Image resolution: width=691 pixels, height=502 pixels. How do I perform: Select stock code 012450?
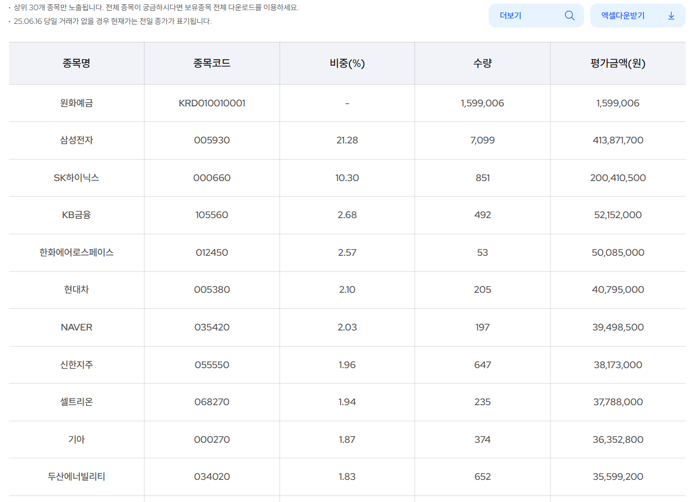click(212, 252)
